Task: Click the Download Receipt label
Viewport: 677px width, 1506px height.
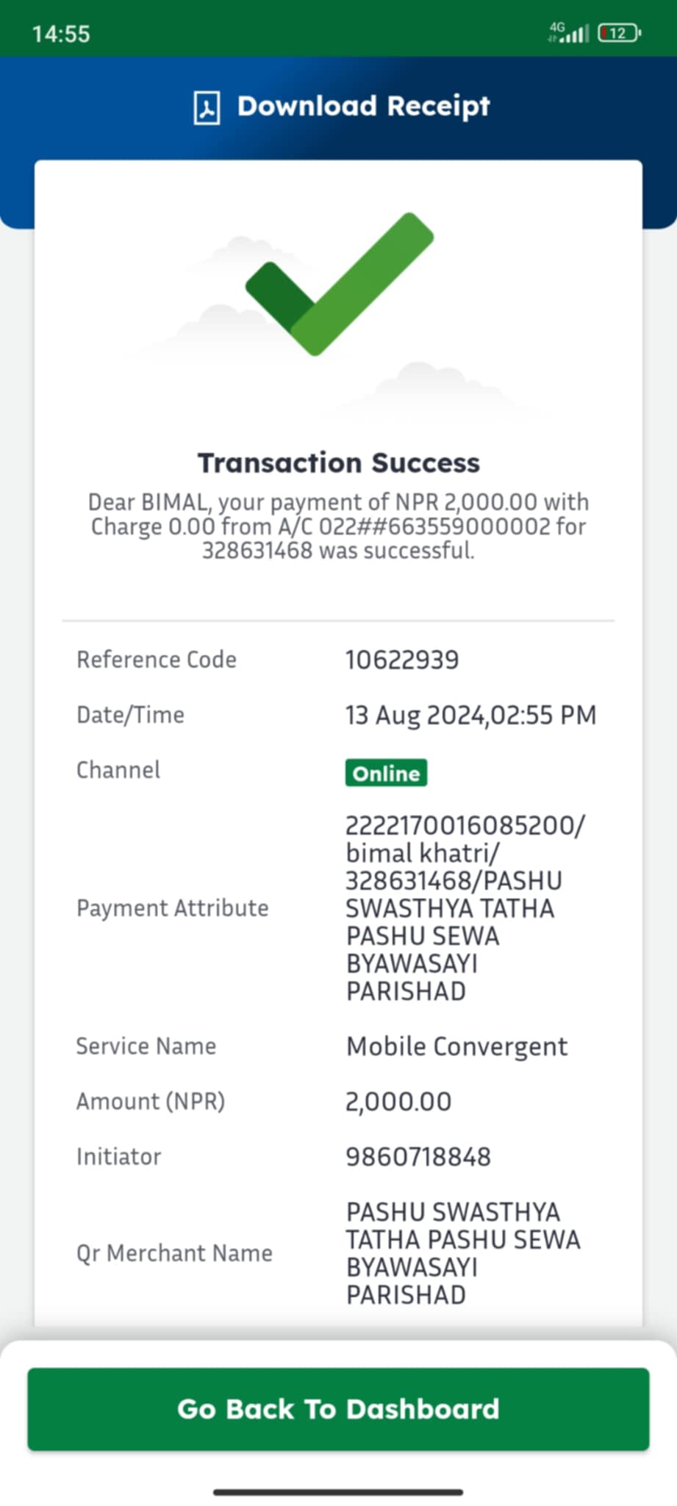Action: click(363, 107)
